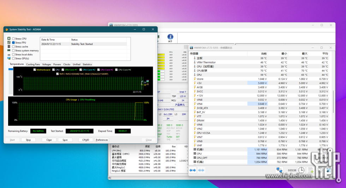Select the Stability Test: Started log entry
This screenshot has height=188, width=346.
pos(84,44)
